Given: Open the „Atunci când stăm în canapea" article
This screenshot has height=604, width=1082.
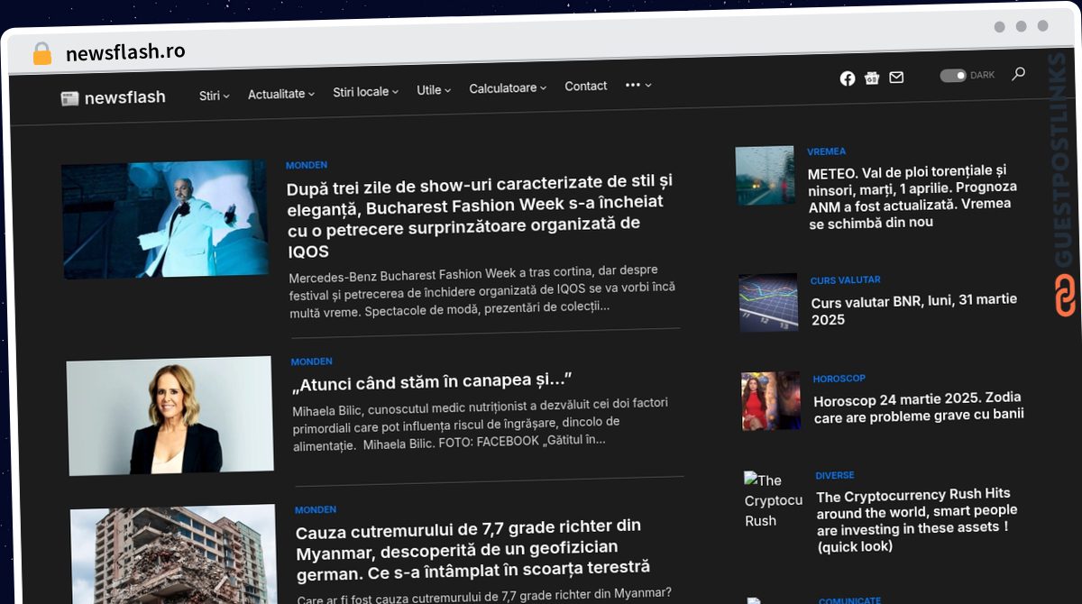Looking at the screenshot, I should [x=432, y=382].
